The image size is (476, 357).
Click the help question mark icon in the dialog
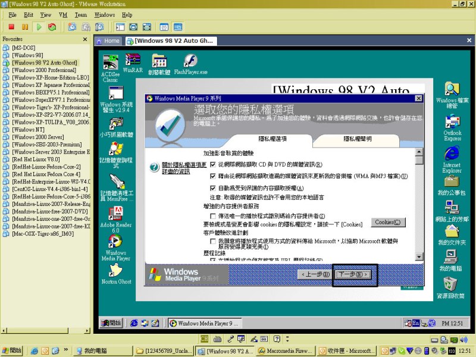click(154, 167)
